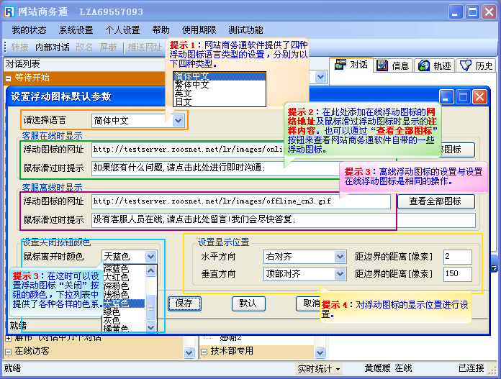The width and height of the screenshot is (501, 379).
Task: Click 黄媛媛 在线 status text
Action: (389, 368)
